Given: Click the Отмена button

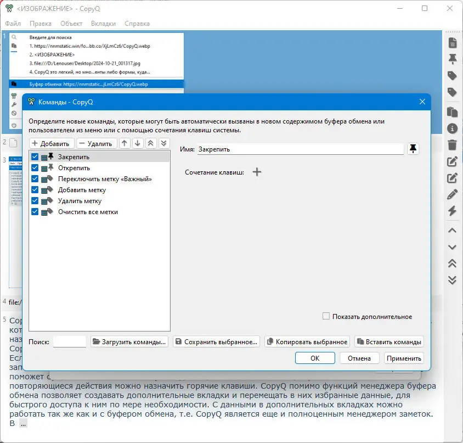Looking at the screenshot, I should click(359, 358).
